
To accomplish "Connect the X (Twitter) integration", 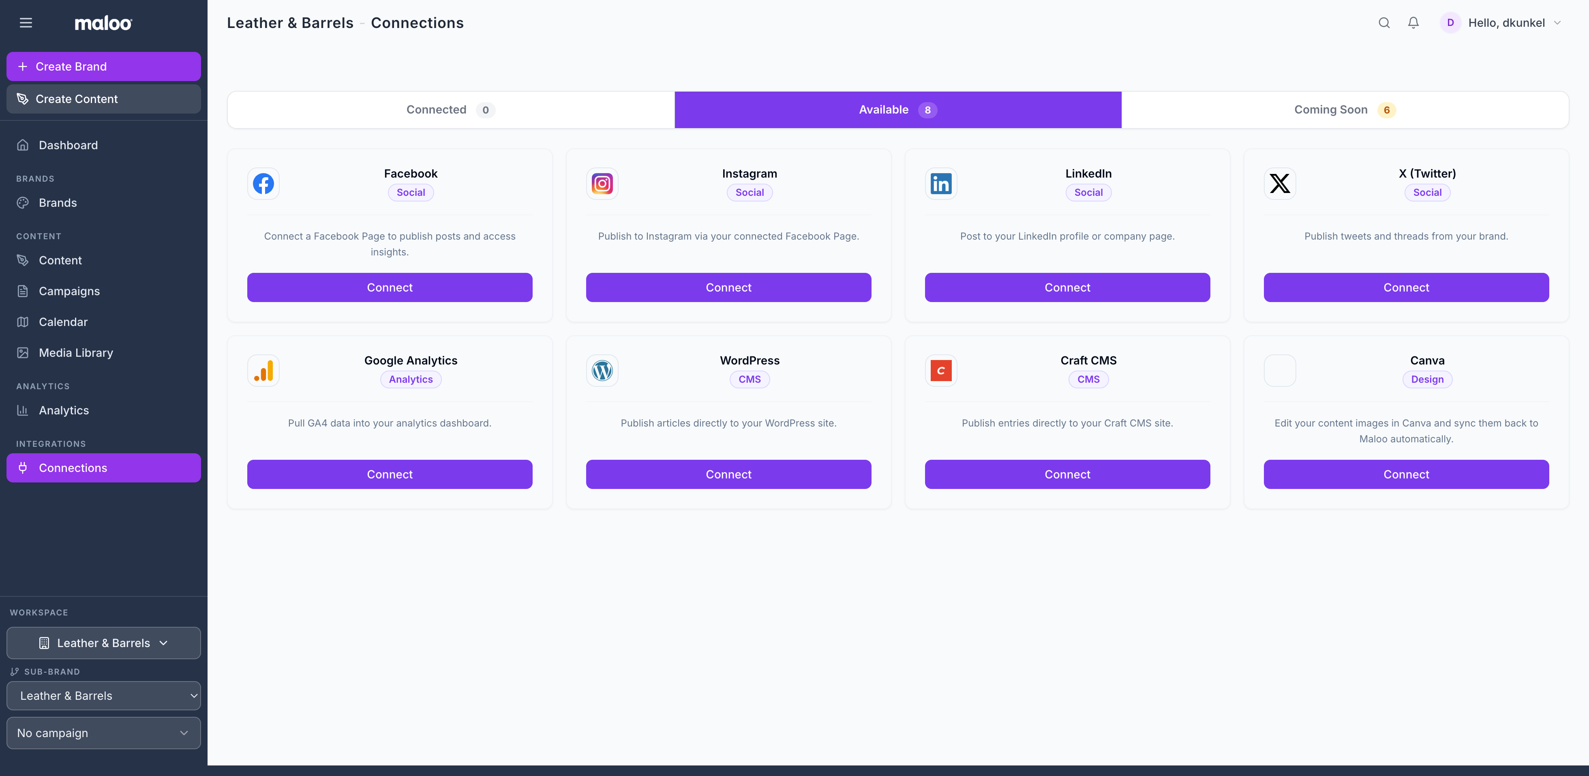I will click(x=1406, y=287).
